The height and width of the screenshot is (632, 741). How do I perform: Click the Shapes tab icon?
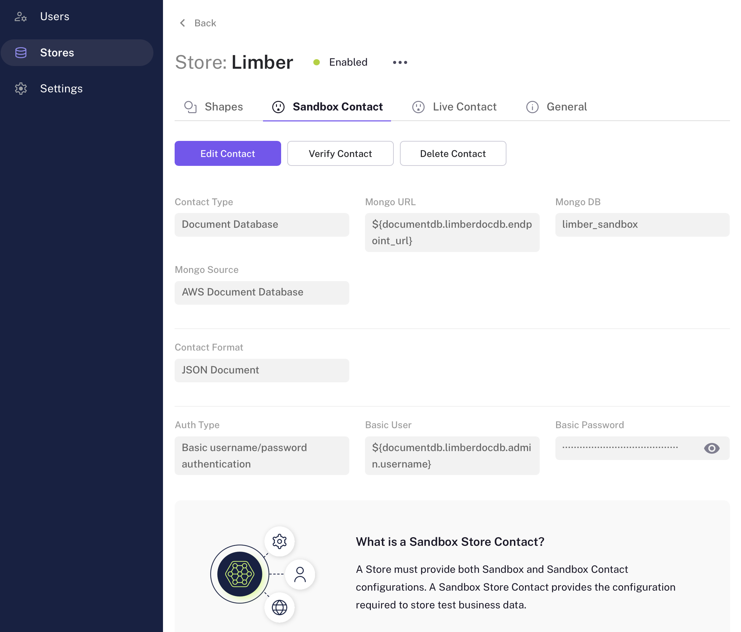[190, 107]
